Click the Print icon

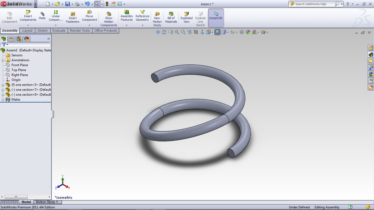coord(77,4)
